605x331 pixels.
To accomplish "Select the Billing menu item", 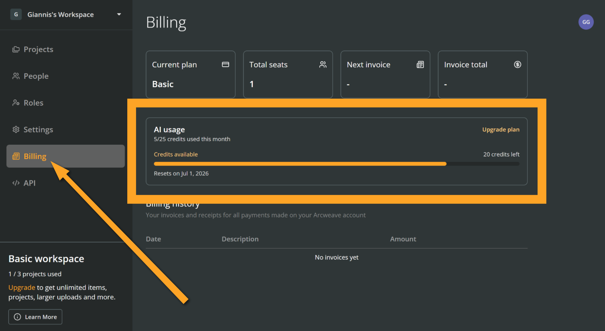I will 66,156.
